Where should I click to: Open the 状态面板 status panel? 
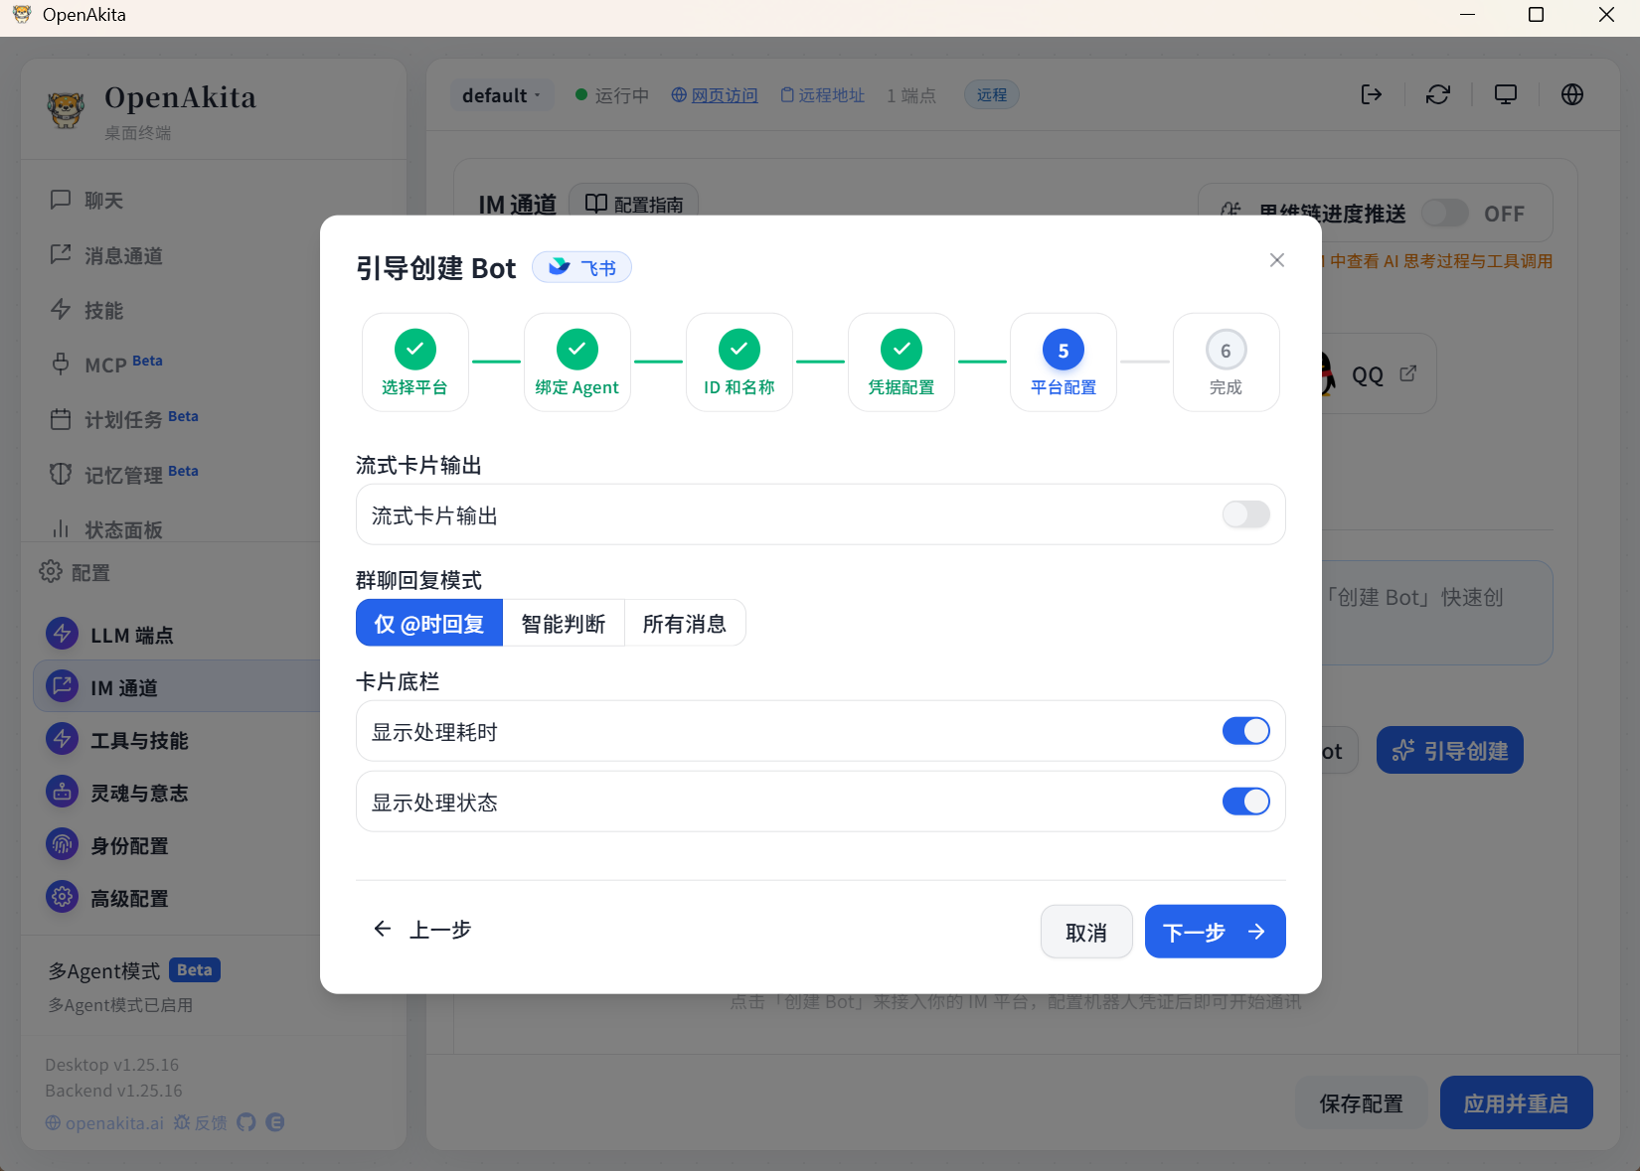(x=106, y=529)
